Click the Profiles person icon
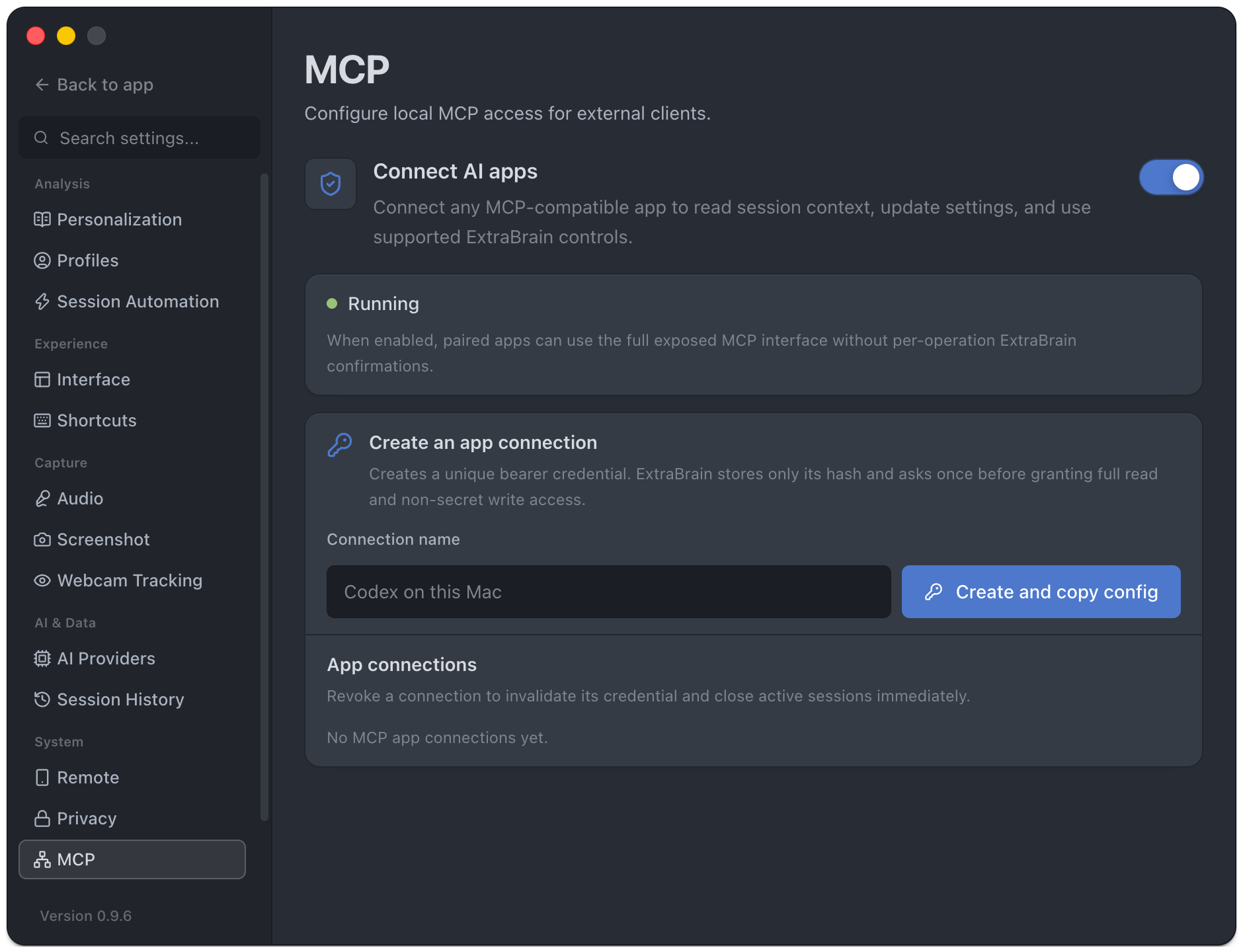The width and height of the screenshot is (1243, 952). [x=42, y=260]
